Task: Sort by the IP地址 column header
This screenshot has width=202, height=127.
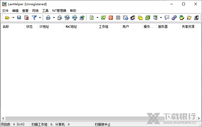Action: coord(51,27)
